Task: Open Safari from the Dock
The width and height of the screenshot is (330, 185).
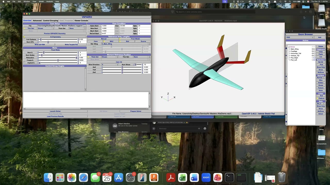Action: 83,178
